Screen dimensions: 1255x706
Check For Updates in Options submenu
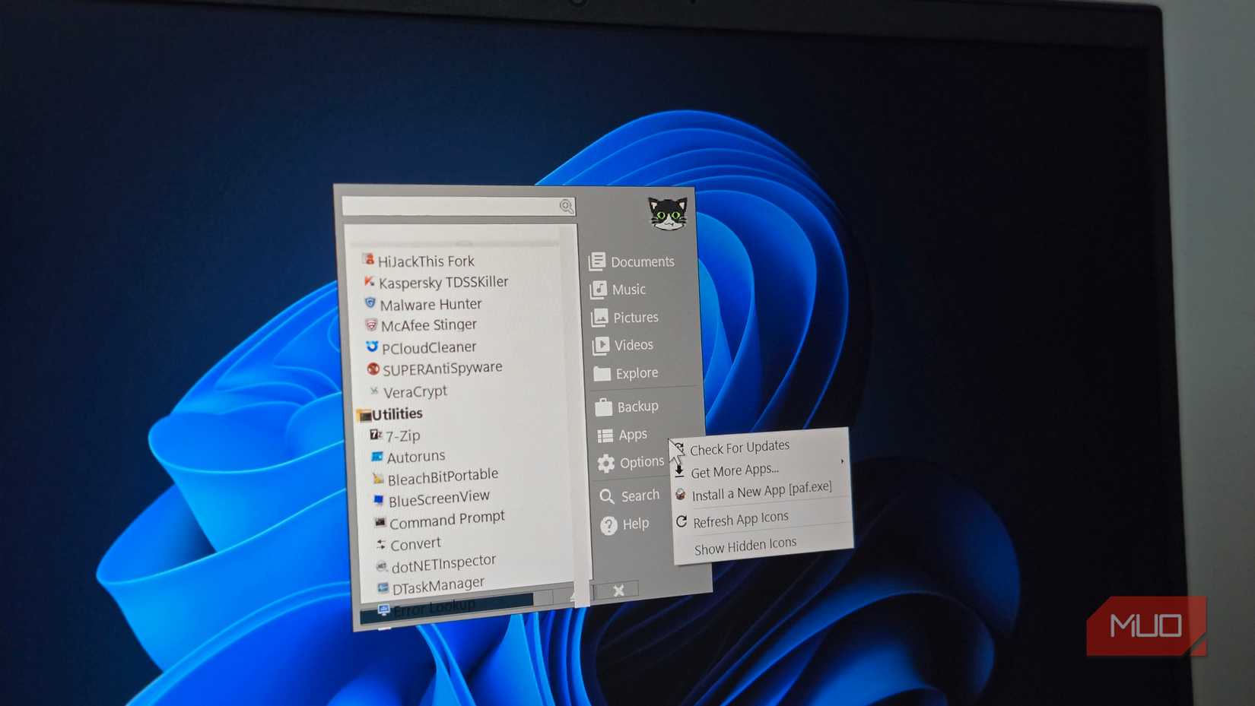pyautogui.click(x=740, y=446)
